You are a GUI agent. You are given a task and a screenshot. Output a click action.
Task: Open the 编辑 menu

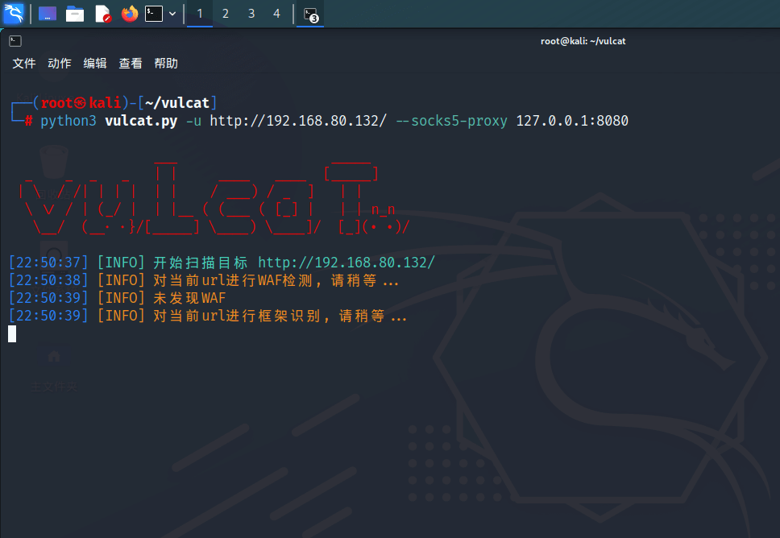point(95,63)
